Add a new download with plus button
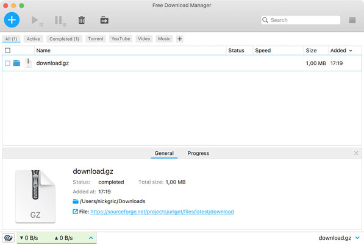This screenshot has width=364, height=244. [12, 20]
